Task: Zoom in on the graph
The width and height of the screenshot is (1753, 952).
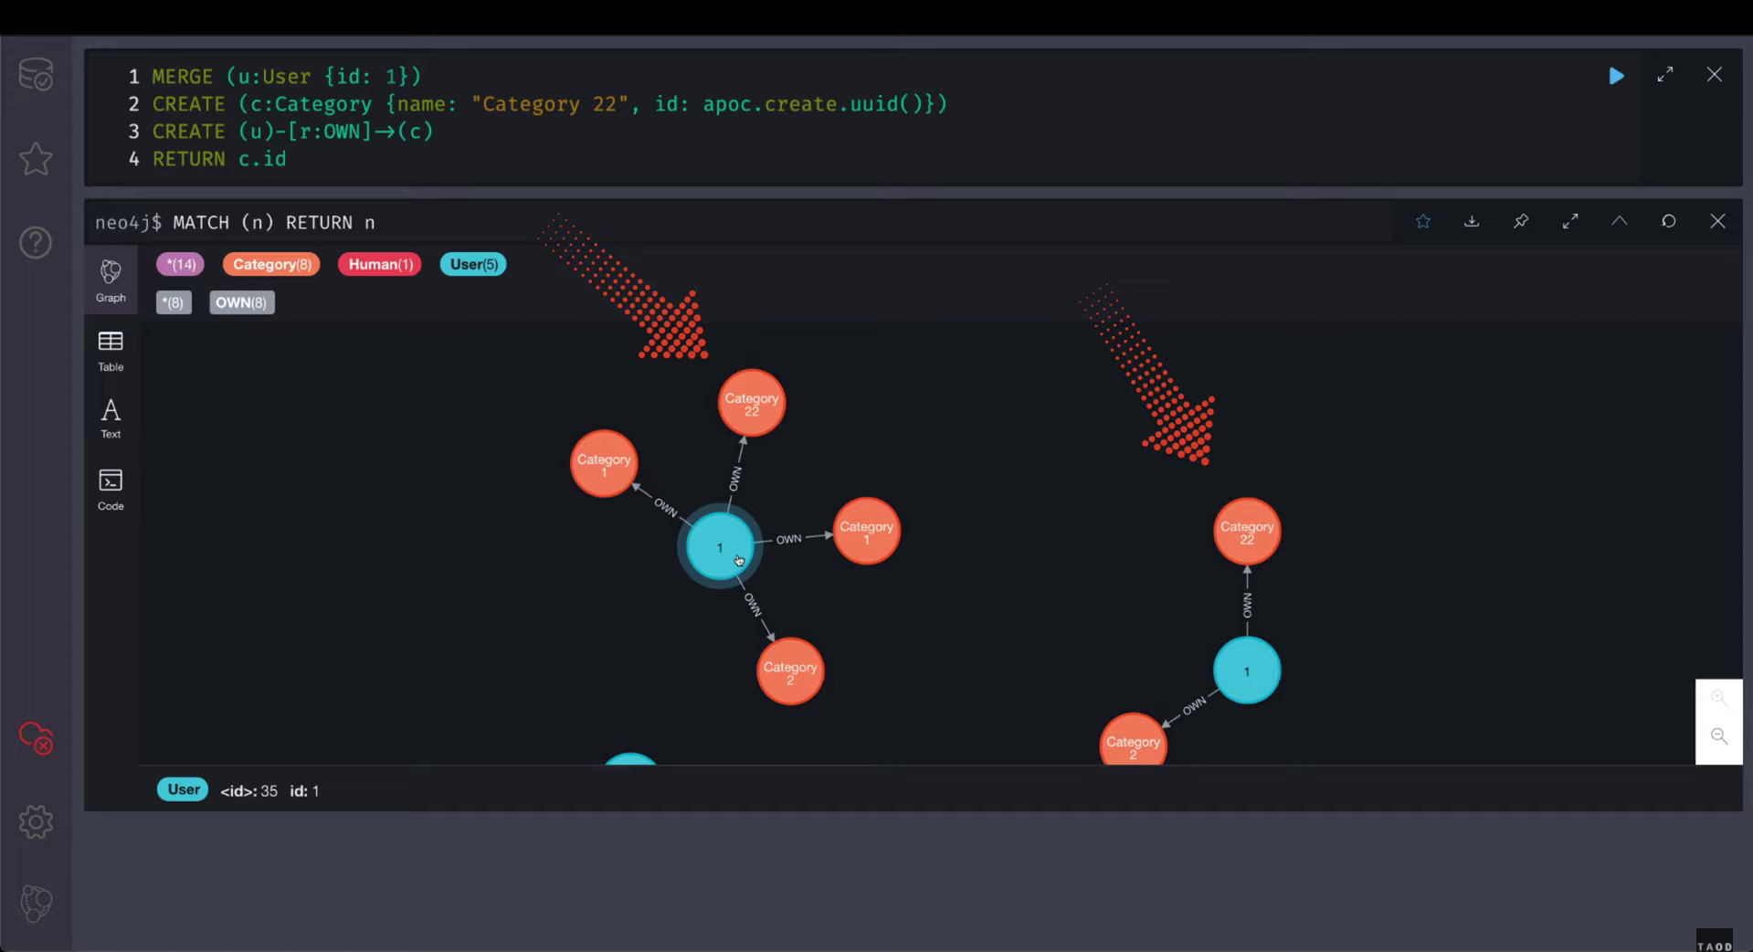Action: tap(1719, 698)
